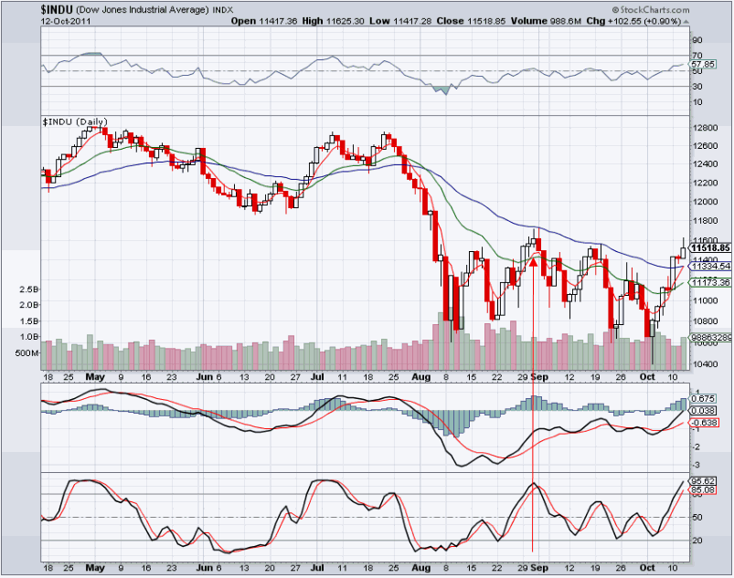Viewport: 734px width, 578px height.
Task: Click the blue 11334.54 moving average label
Action: pos(710,267)
